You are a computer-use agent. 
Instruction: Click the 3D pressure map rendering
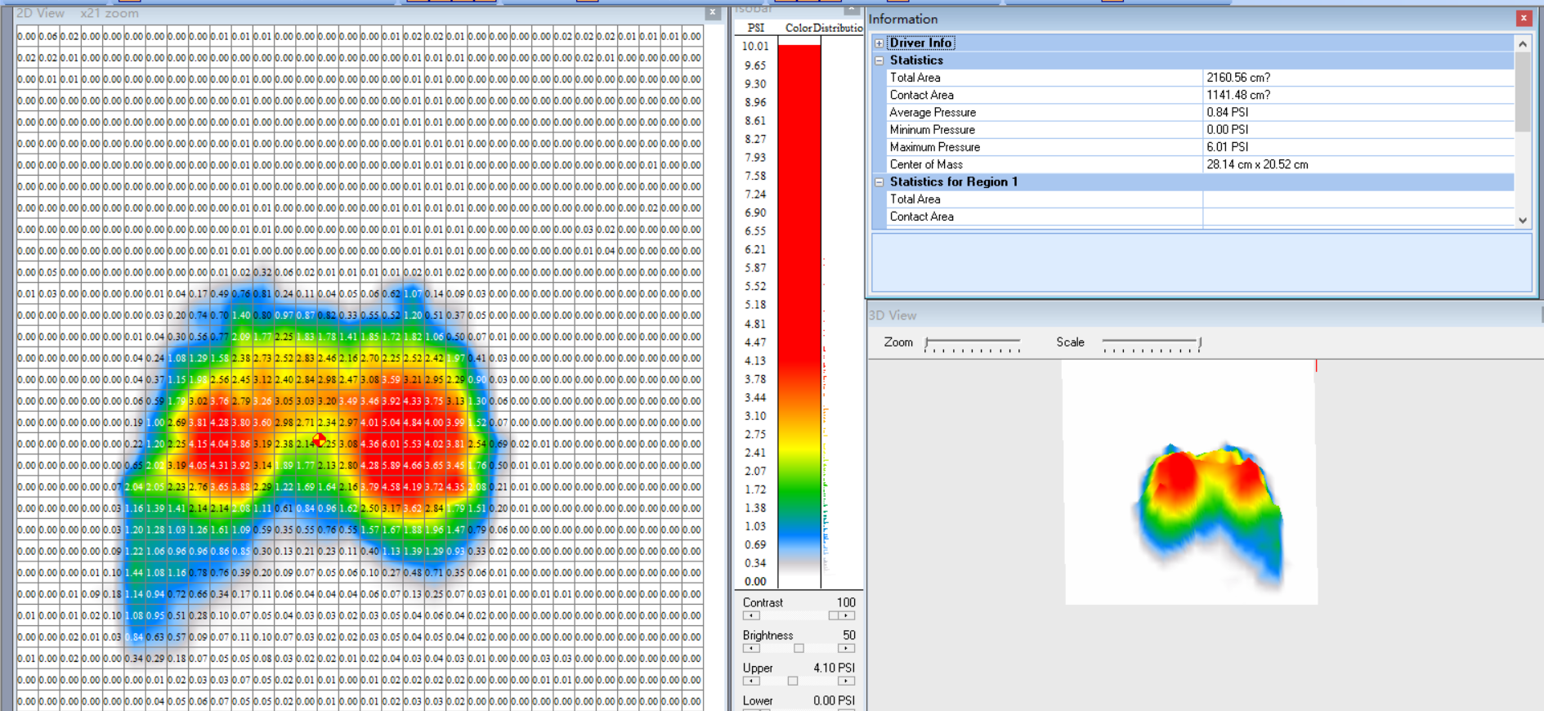tap(1208, 507)
